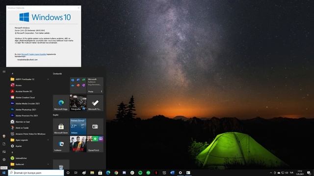Screen dimensions: 314x176
Task: Open the Microsoft To Do tile
Action: point(95,103)
